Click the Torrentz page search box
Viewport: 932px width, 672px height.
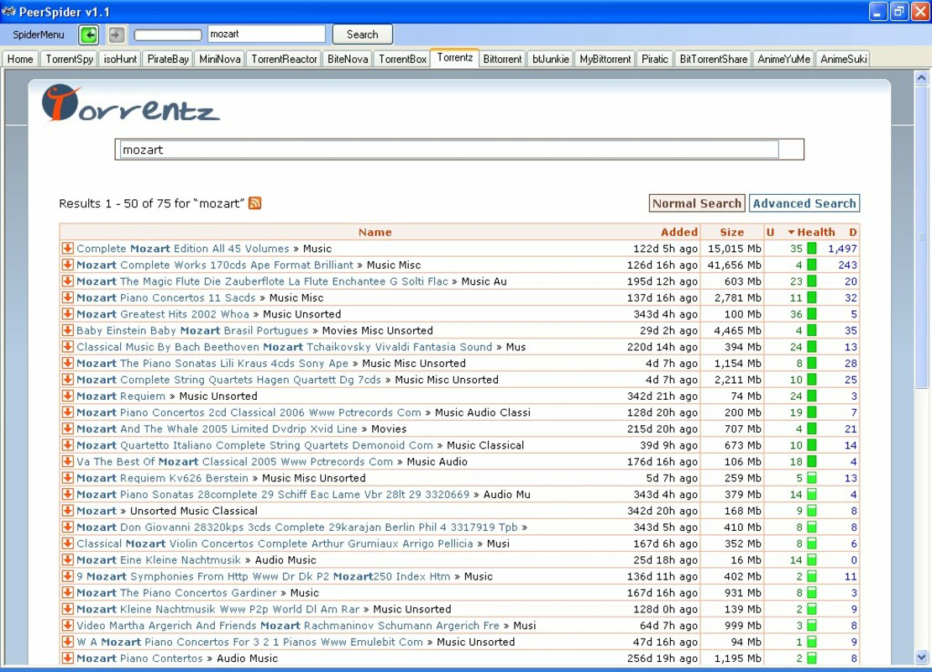coord(449,150)
